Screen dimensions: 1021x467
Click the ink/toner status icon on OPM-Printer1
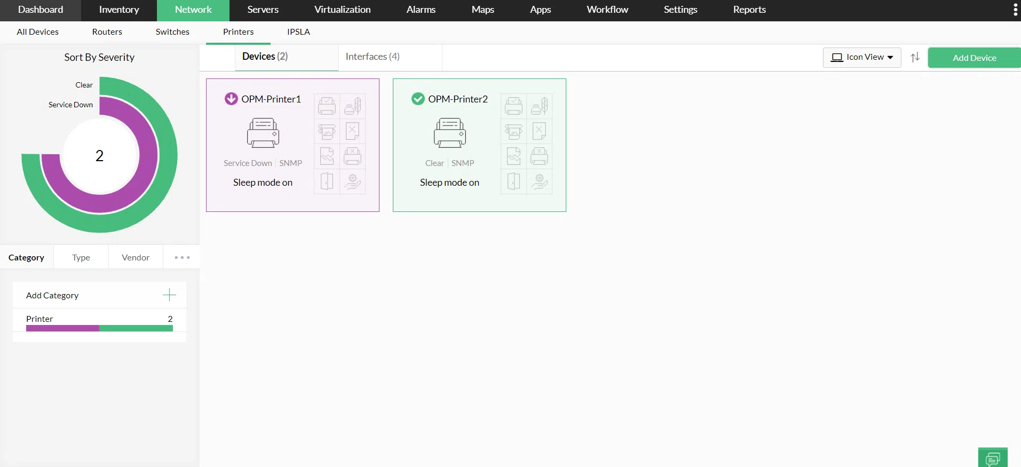352,106
